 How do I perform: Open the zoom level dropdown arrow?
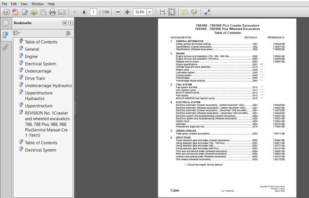(x=150, y=12)
